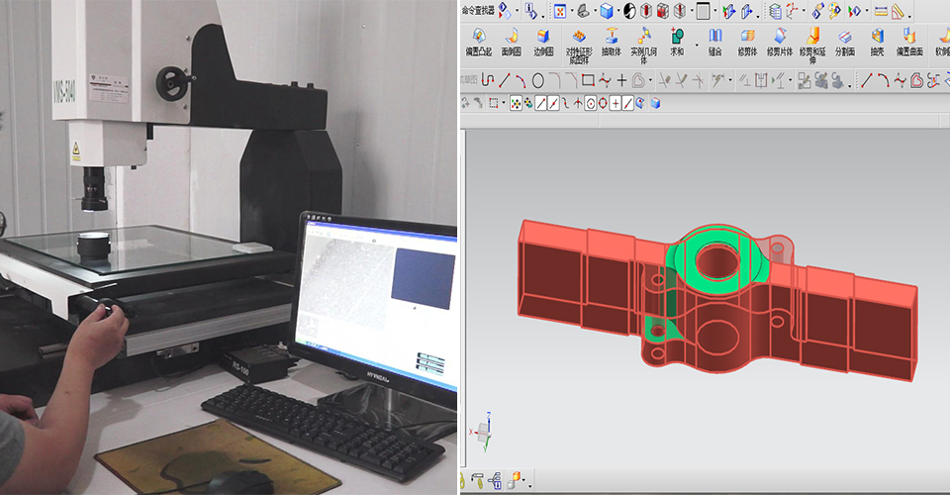Image resolution: width=950 pixels, height=495 pixels.
Task: Expand the selection rectangle dropdown arrow
Action: [504, 104]
